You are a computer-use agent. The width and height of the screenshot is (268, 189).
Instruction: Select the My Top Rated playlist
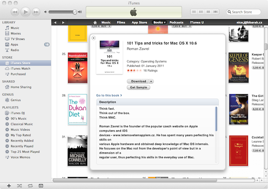[26, 135]
